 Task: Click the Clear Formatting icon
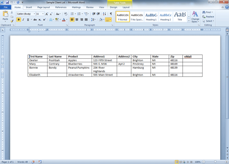(66, 14)
